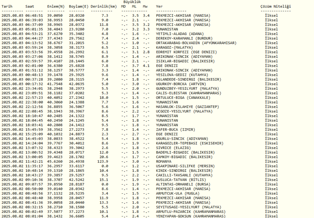
Task: Click 'ZAFER-BUCA (IZMIR)' location
Action: 175,130
